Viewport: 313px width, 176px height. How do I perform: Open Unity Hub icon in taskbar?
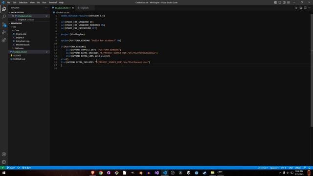point(188,173)
